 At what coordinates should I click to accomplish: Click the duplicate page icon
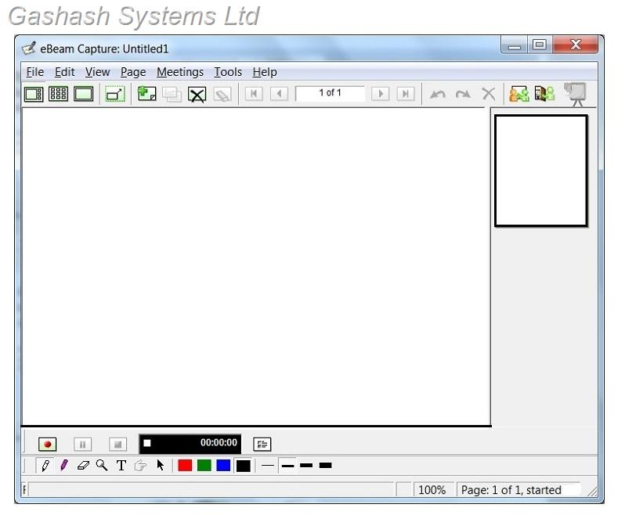(172, 95)
